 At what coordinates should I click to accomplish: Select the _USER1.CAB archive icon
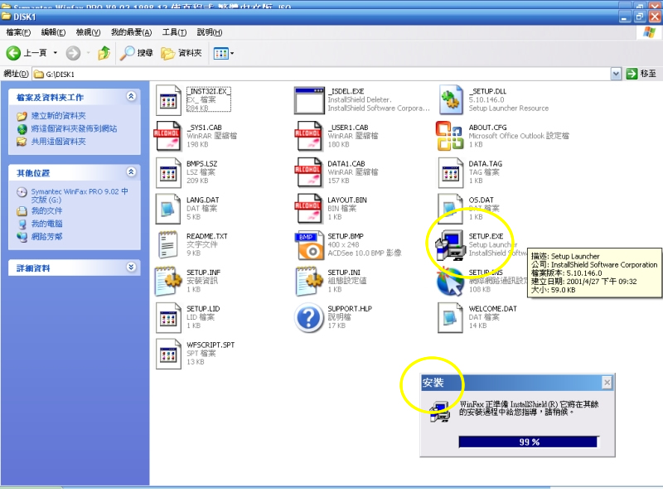[308, 136]
